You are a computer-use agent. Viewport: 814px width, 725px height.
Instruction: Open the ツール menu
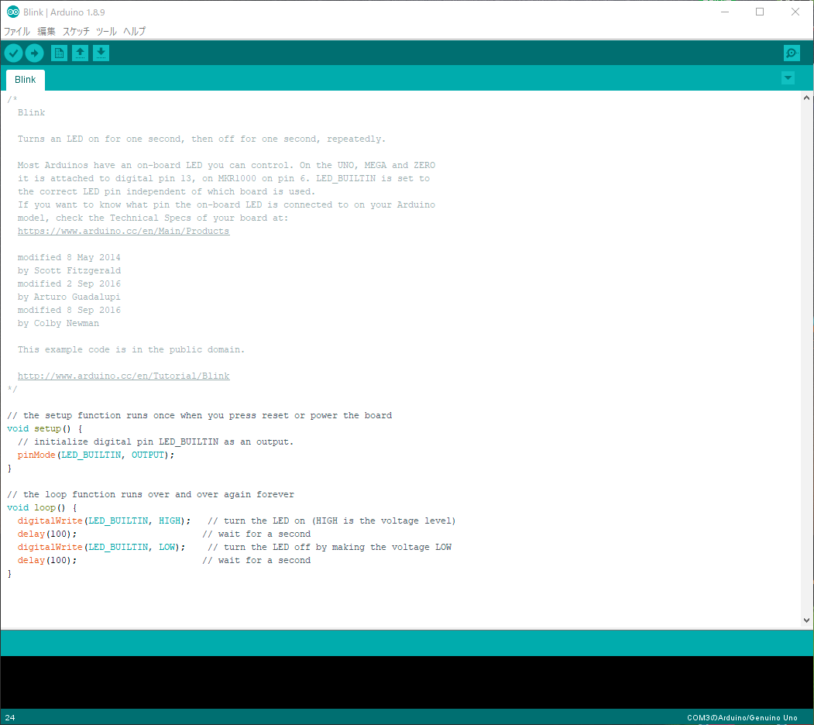(106, 31)
